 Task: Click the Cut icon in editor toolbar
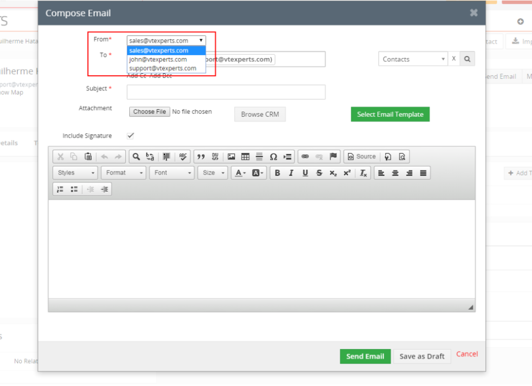point(60,157)
